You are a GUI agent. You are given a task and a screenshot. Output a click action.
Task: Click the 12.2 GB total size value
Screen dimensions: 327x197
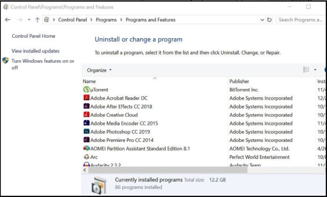217,180
